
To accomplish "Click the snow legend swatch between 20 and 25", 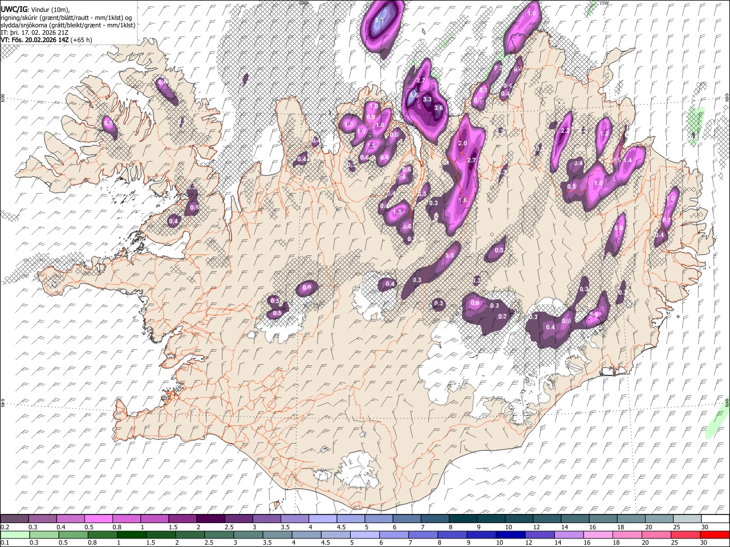I will coord(659,519).
